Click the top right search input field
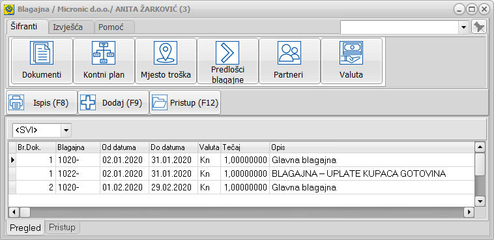Image resolution: width=494 pixels, height=240 pixels. (399, 27)
